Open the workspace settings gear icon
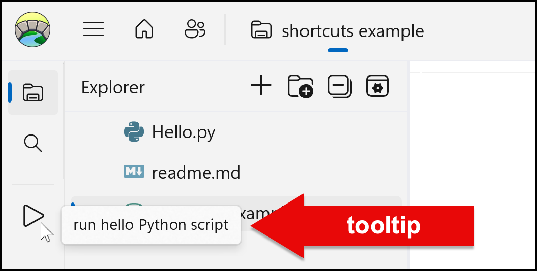Screen dimensions: 537x271 point(378,86)
